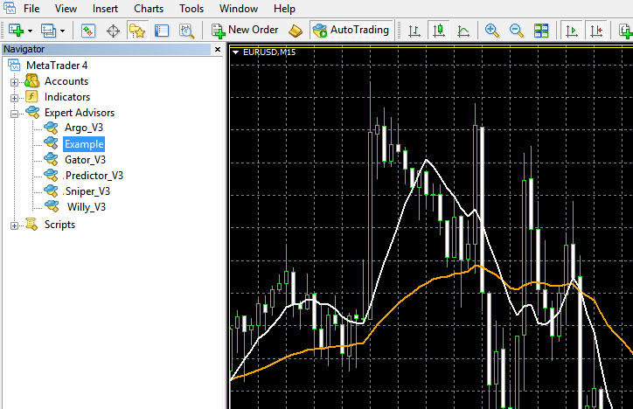Select the Predictor_V3 expert advisor

click(94, 176)
